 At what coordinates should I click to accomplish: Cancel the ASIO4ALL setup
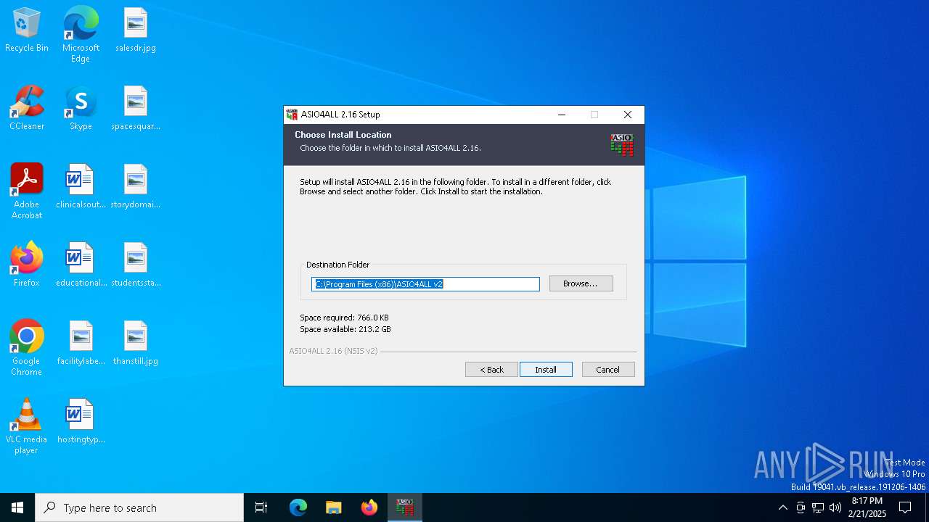tap(608, 370)
